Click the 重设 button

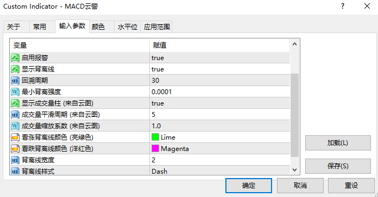351,186
